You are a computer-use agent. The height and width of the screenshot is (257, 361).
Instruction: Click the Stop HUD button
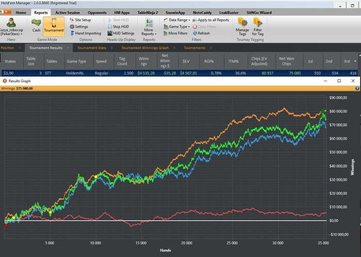[120, 26]
